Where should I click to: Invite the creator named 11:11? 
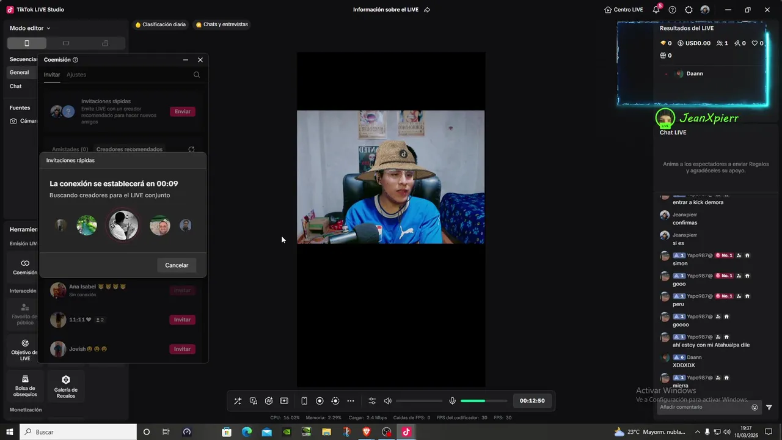pos(183,320)
